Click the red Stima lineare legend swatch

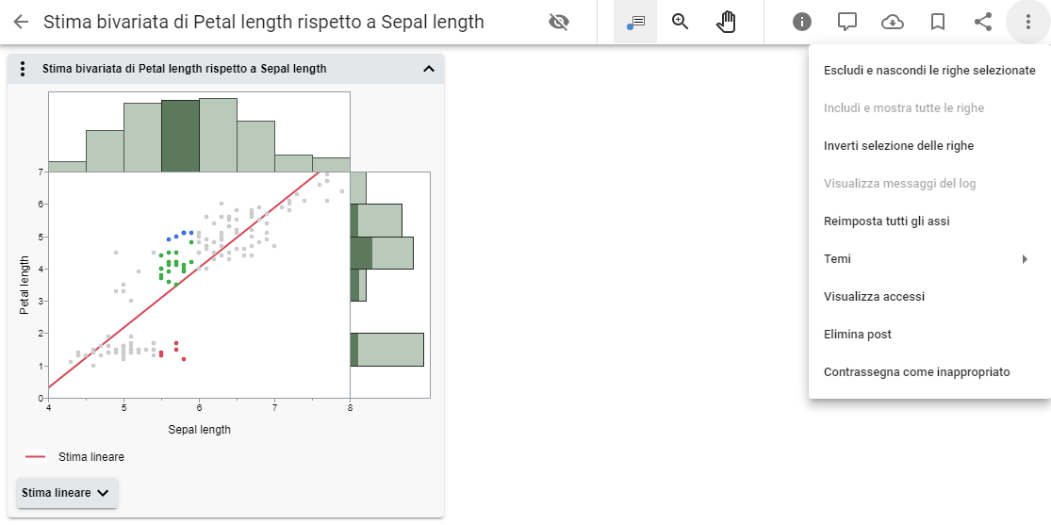pos(36,457)
